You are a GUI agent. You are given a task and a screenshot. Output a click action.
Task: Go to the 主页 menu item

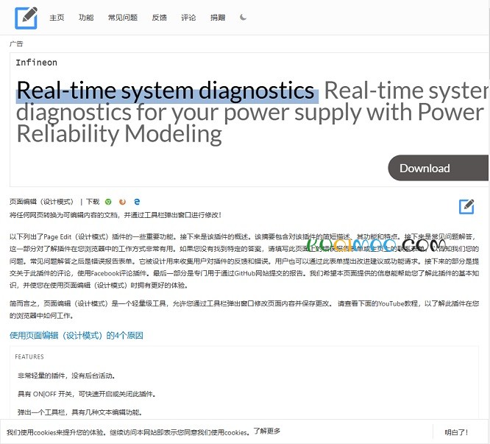tap(57, 18)
